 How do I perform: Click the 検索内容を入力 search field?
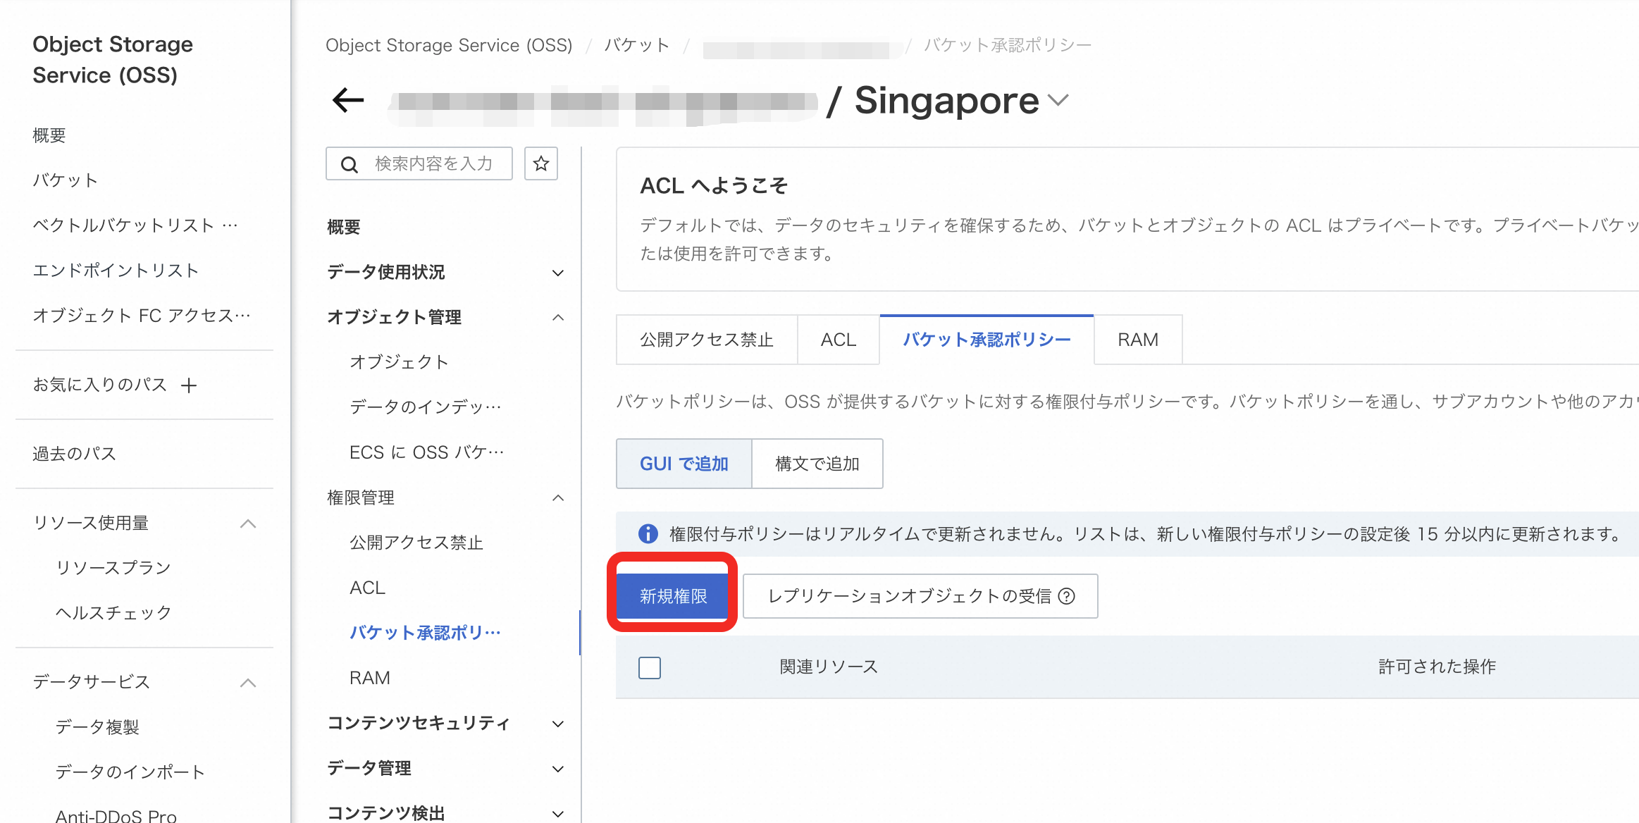coord(433,164)
